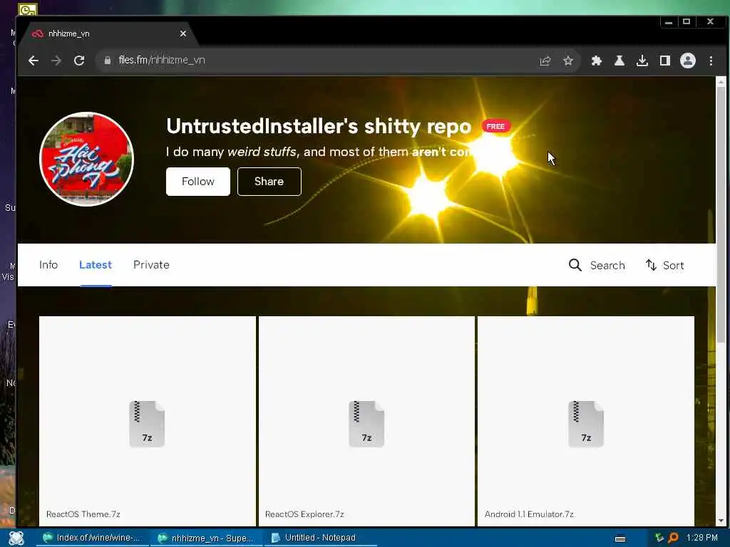Switch to the Private tab
Image resolution: width=730 pixels, height=547 pixels.
coord(151,265)
